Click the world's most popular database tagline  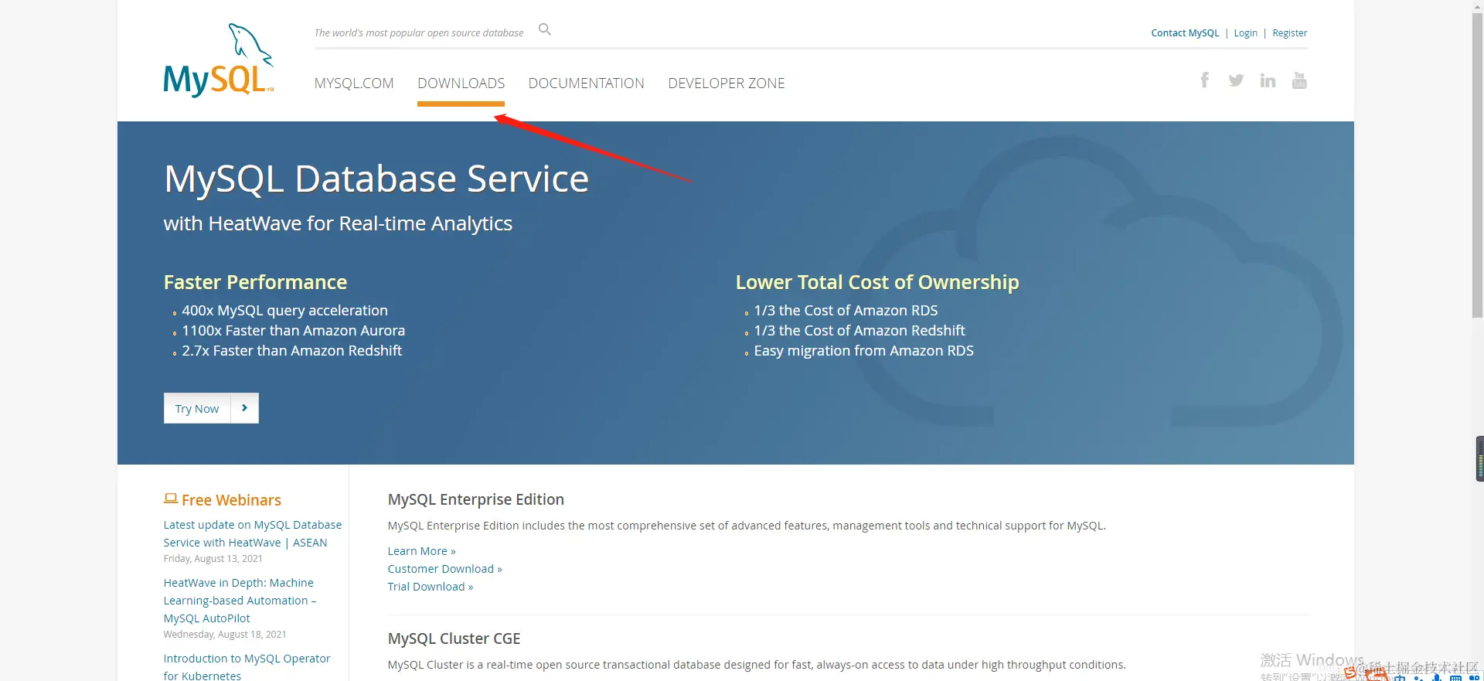[x=418, y=33]
